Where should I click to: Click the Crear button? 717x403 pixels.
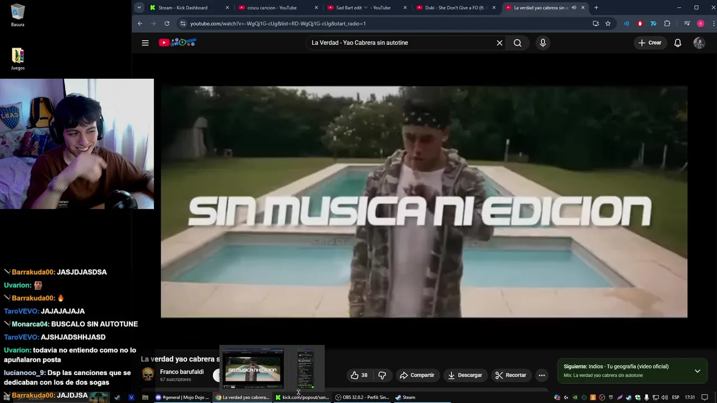tap(650, 43)
